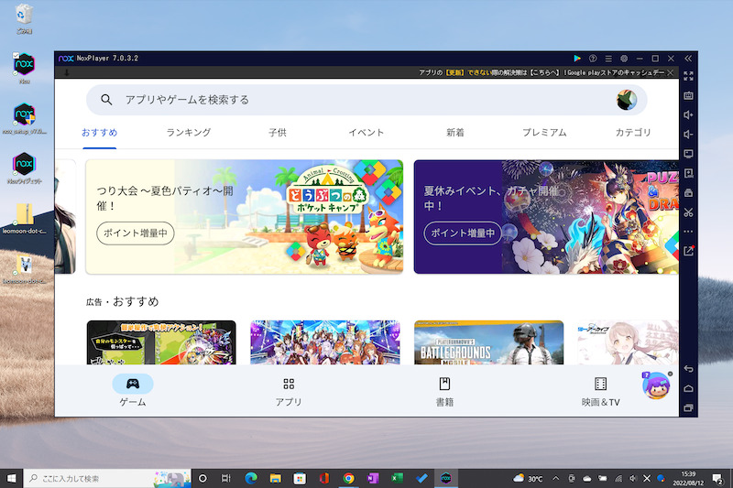Open the アプリ section in bottom navigation
The width and height of the screenshot is (733, 488).
click(289, 392)
